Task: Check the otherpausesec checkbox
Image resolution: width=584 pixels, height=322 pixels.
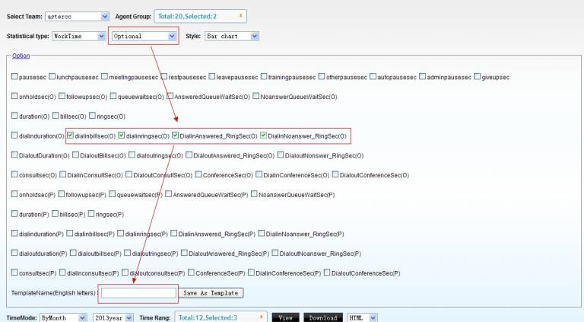Action: [322, 76]
